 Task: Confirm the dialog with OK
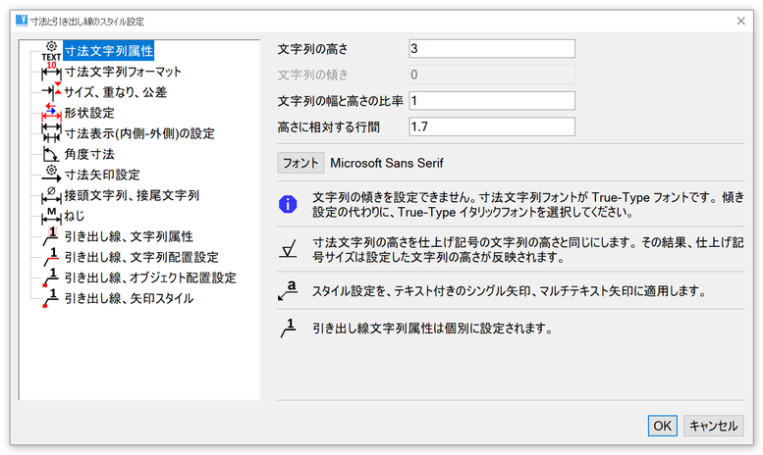pyautogui.click(x=662, y=426)
